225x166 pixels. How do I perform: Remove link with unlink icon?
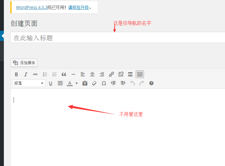[x=121, y=74]
